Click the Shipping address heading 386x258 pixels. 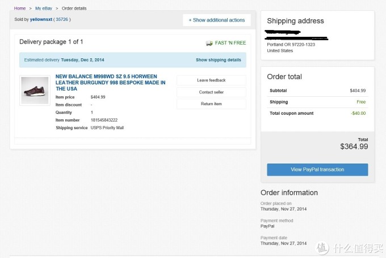[x=295, y=21]
